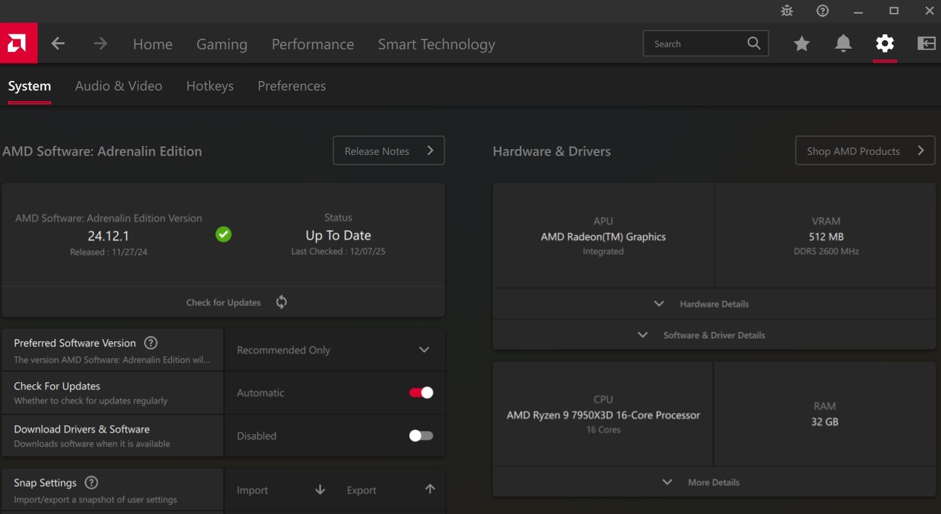This screenshot has width=941, height=514.
Task: Enable Download Drivers & Software
Action: tap(420, 435)
